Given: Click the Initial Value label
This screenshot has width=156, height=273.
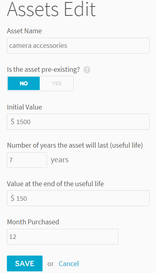Looking at the screenshot, I should coord(25,107).
